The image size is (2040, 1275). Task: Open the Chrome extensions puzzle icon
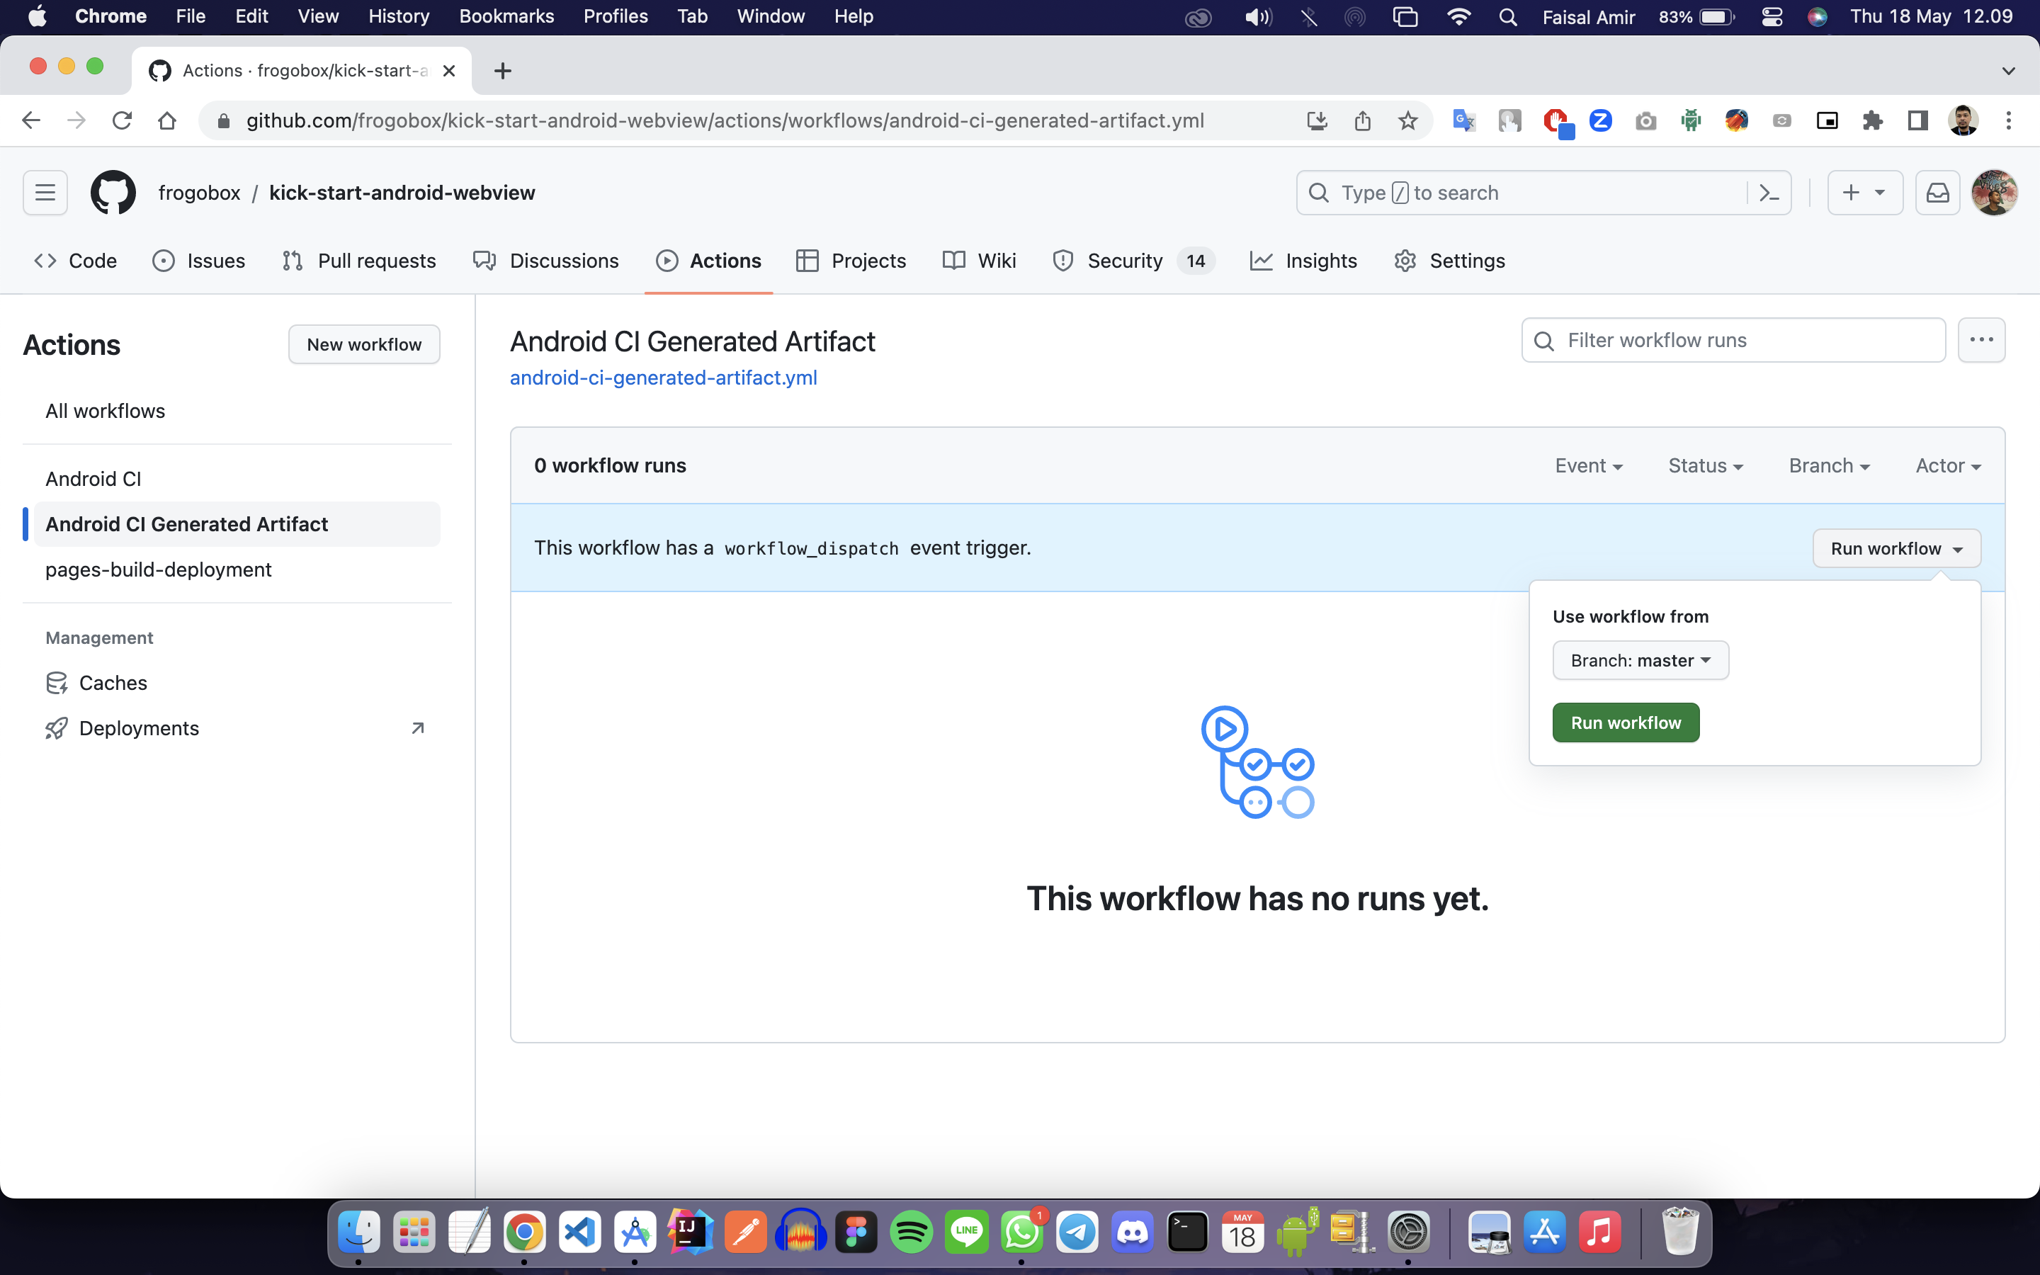pos(1872,120)
